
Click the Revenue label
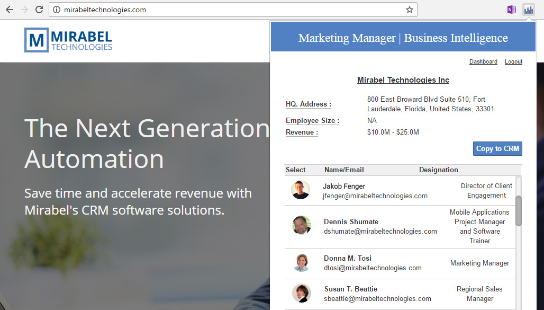tap(302, 132)
